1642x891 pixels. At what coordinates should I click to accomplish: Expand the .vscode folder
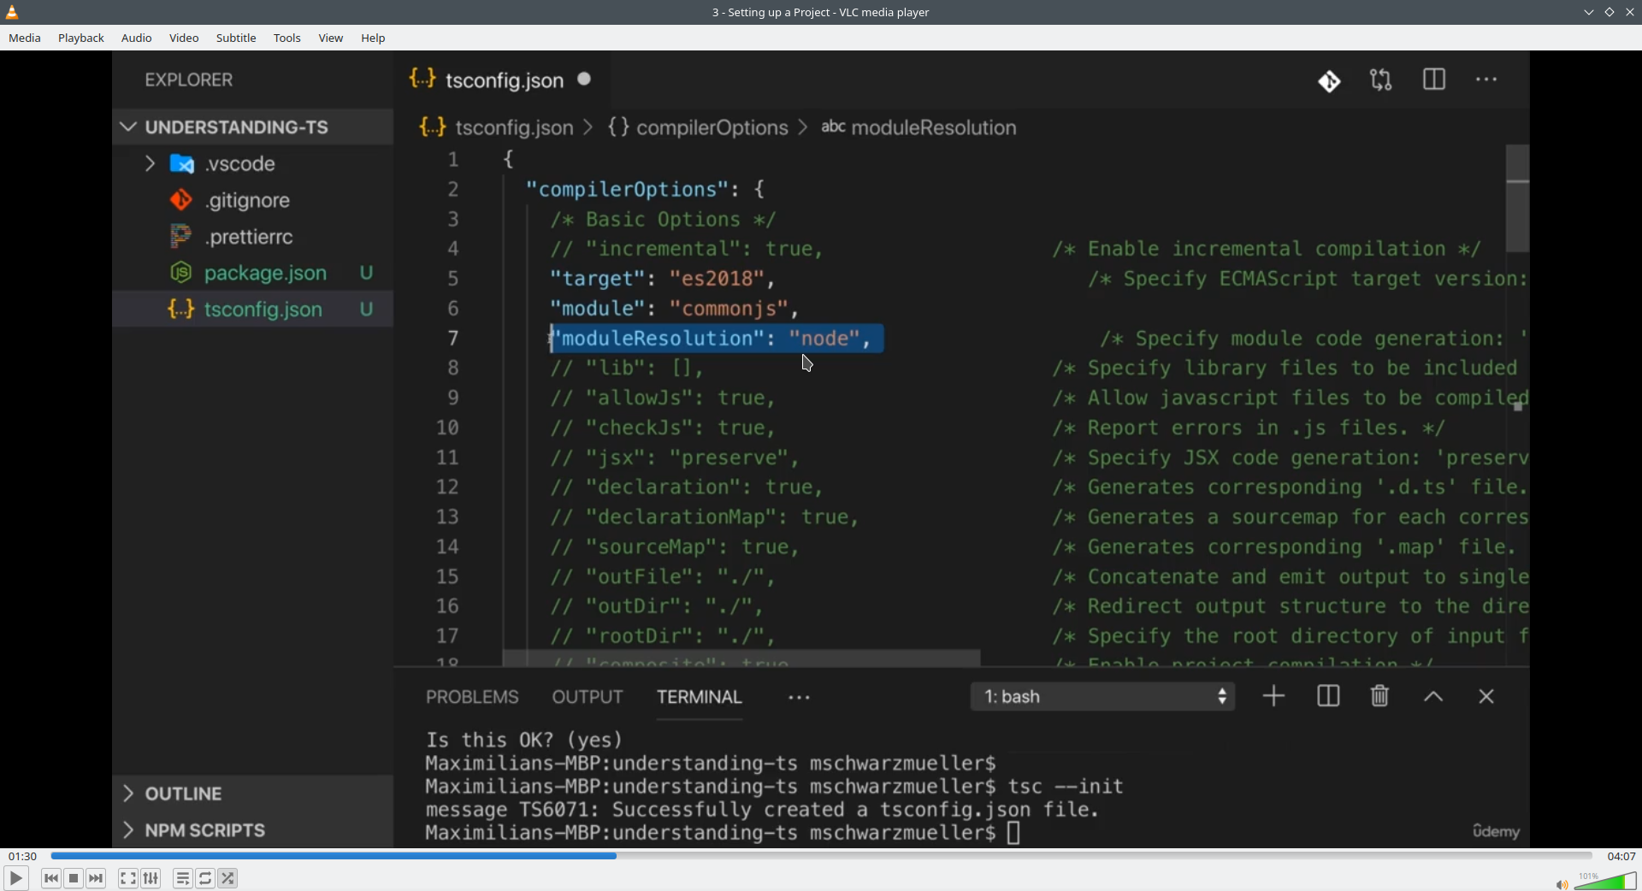(x=150, y=164)
